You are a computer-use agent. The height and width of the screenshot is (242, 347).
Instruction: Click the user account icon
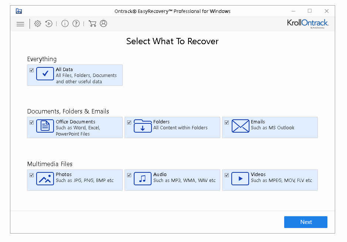103,24
